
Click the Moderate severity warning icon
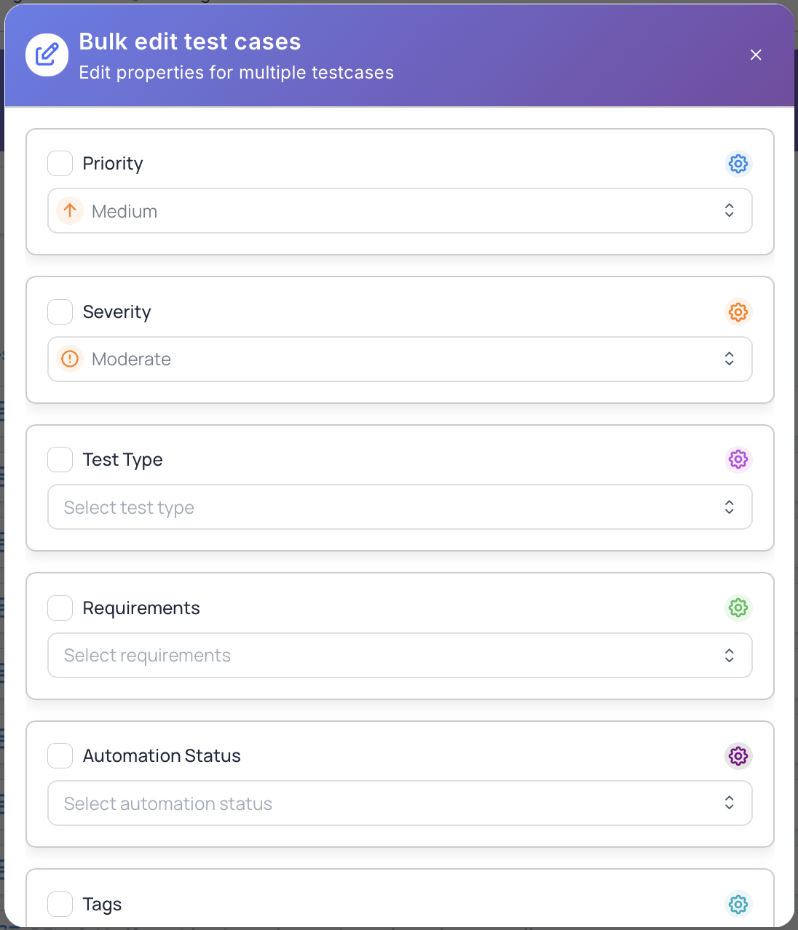[69, 359]
